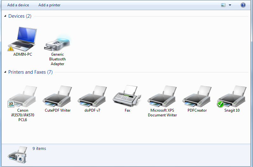Click the shared users badge on Canon printer
253x167 pixels.
pyautogui.click(x=11, y=104)
